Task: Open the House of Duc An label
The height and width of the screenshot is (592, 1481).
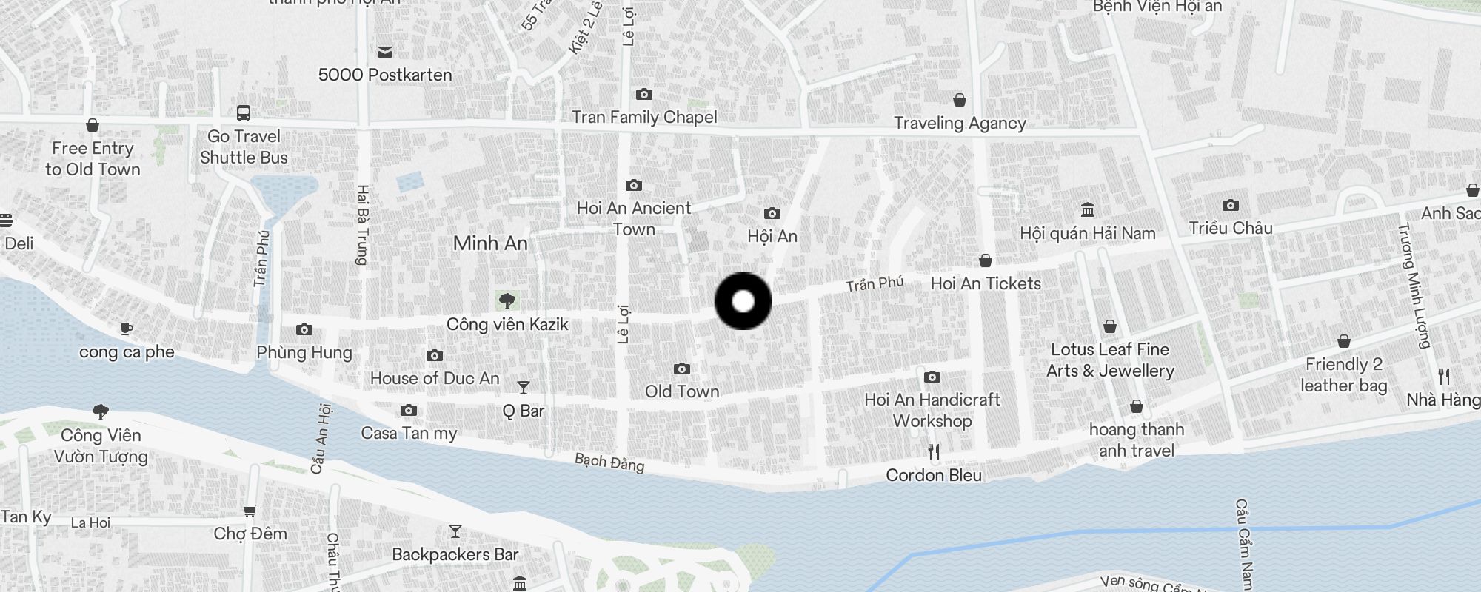Action: pos(435,378)
